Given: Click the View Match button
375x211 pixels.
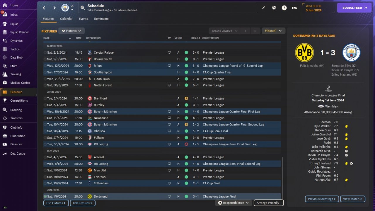Looking at the screenshot, I should pos(353,199).
